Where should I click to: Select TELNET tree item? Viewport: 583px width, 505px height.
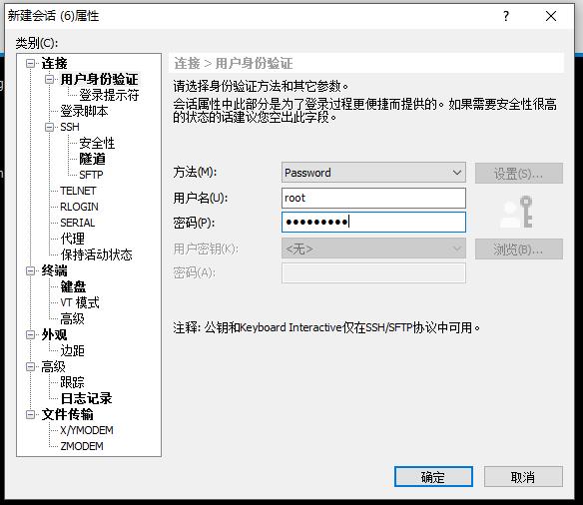click(78, 191)
